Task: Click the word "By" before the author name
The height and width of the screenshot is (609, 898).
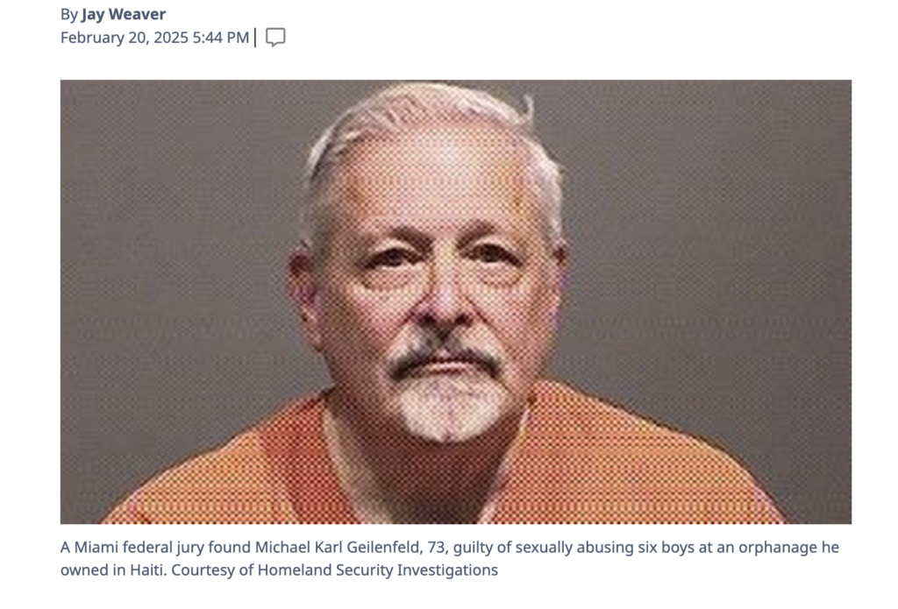Action: [68, 14]
